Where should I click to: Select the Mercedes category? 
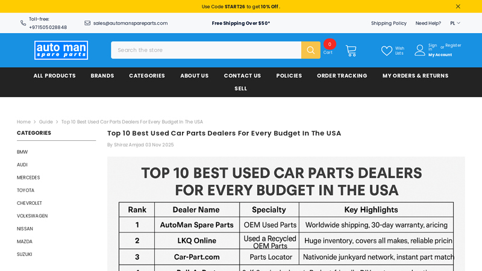click(x=28, y=178)
